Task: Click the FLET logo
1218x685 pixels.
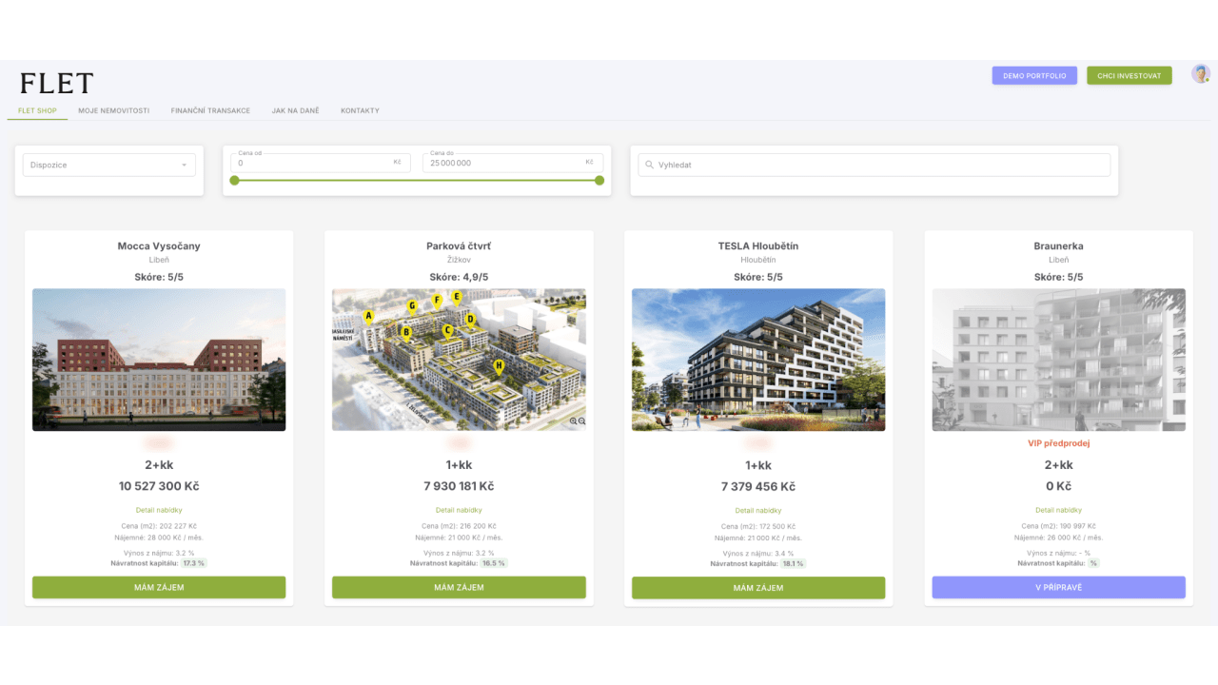Action: click(x=56, y=83)
